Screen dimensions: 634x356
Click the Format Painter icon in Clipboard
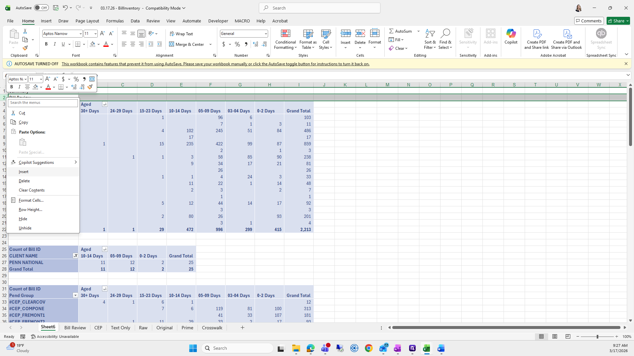(25, 48)
